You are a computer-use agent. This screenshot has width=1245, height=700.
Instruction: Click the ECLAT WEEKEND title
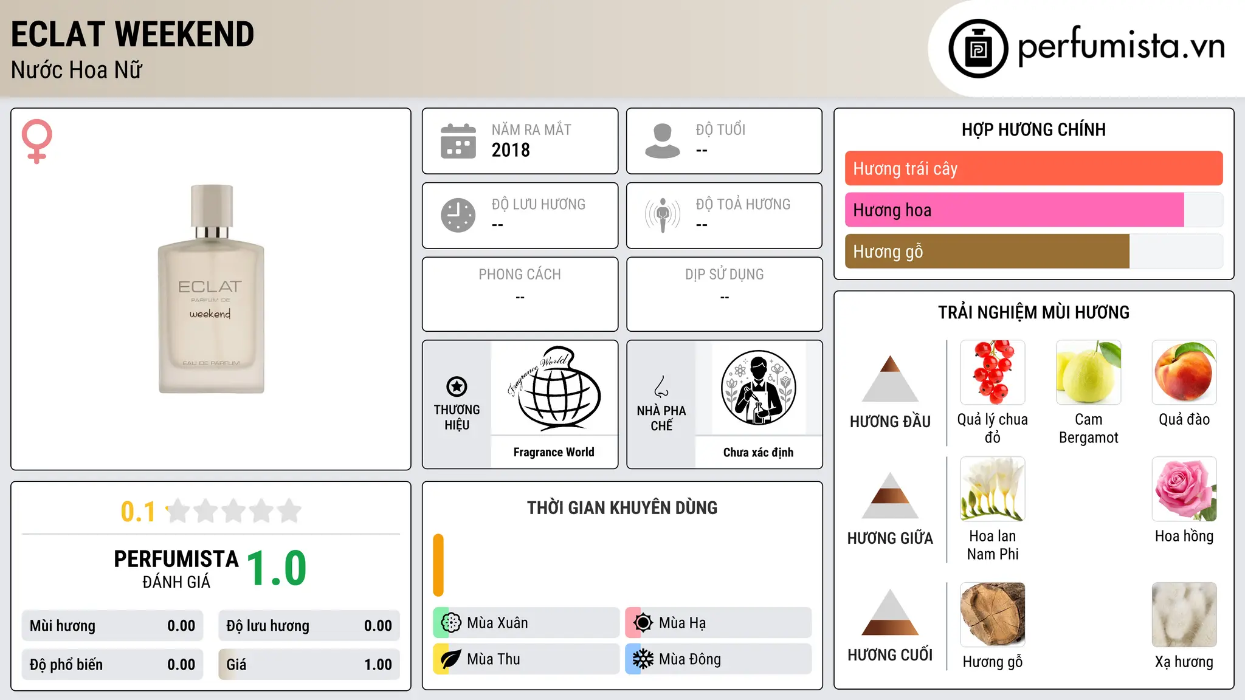(x=133, y=34)
